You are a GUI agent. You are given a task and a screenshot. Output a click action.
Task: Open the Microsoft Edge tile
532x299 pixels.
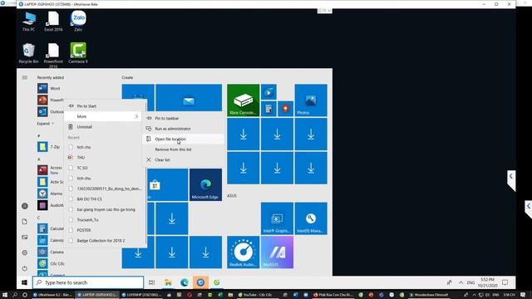[205, 184]
